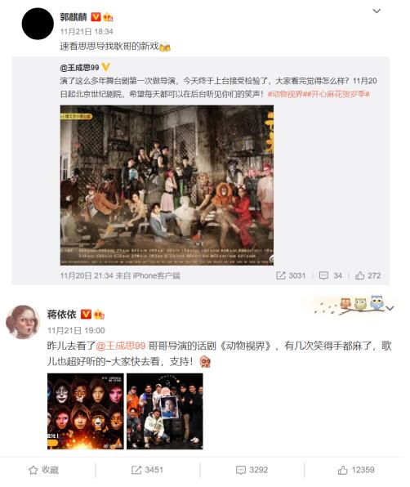Open 蒋依依's cartoon profile avatar
The height and width of the screenshot is (487, 410).
23,322
